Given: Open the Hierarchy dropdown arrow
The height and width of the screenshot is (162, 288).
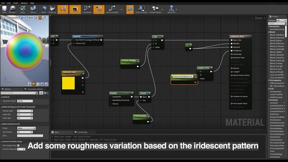Looking at the screenshot, I should 176,9.
